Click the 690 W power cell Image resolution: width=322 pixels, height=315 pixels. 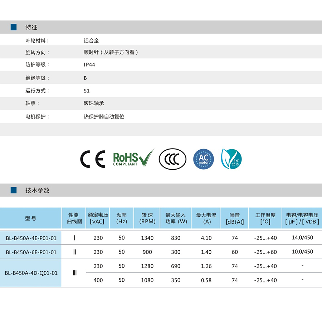tap(176, 266)
